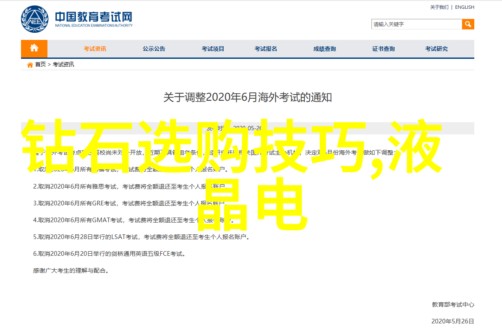502x336 pixels.
Task: Open the 考试报名 menu tab
Action: [266, 49]
